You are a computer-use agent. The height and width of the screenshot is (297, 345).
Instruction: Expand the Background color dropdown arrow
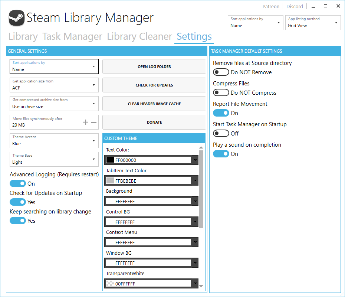point(195,201)
